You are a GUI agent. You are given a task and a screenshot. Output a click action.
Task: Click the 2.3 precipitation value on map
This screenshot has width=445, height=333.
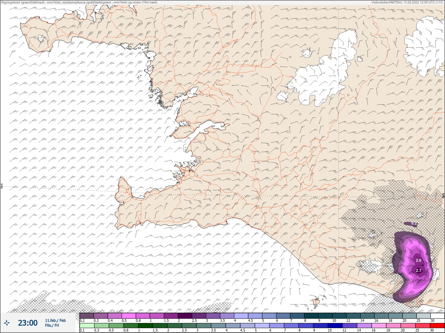419,270
